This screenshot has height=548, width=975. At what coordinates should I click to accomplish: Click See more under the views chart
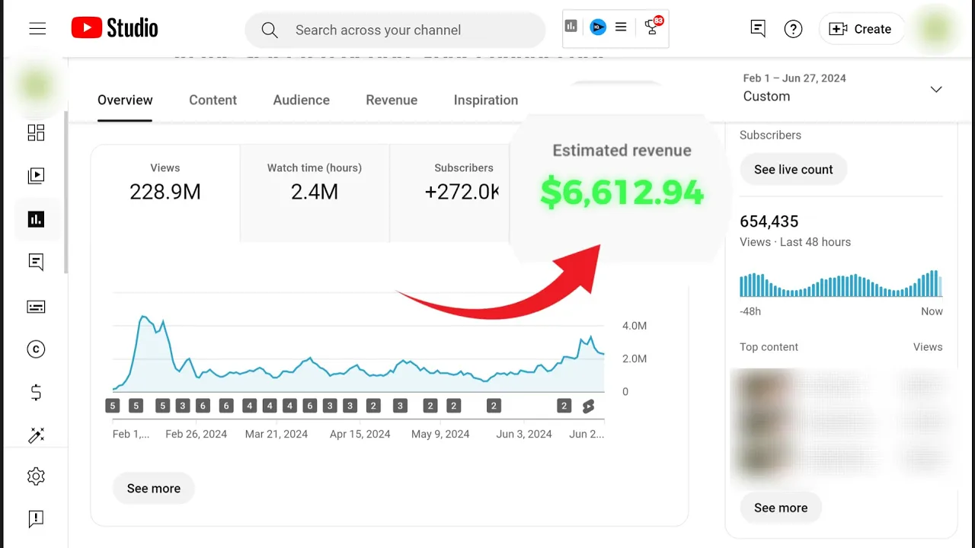click(154, 489)
